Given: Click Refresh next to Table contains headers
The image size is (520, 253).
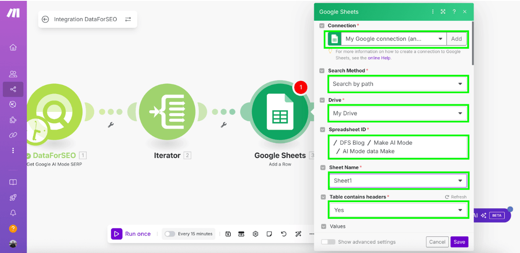Looking at the screenshot, I should pyautogui.click(x=455, y=197).
